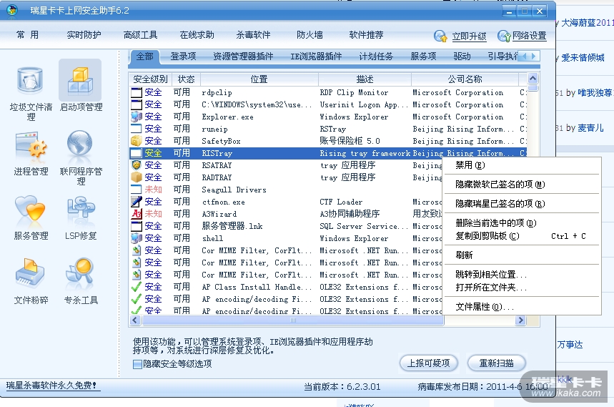Open the 在线求助 menu tab

click(197, 35)
